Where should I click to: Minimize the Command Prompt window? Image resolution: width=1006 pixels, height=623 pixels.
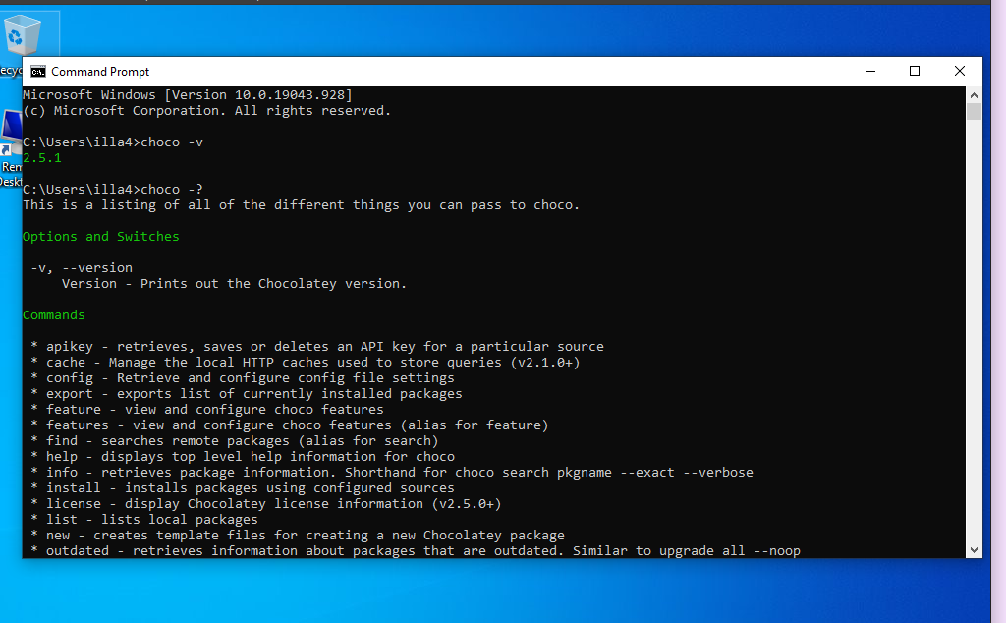click(x=869, y=71)
